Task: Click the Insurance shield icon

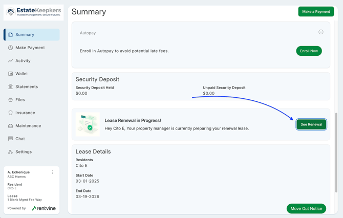Action: click(x=10, y=113)
